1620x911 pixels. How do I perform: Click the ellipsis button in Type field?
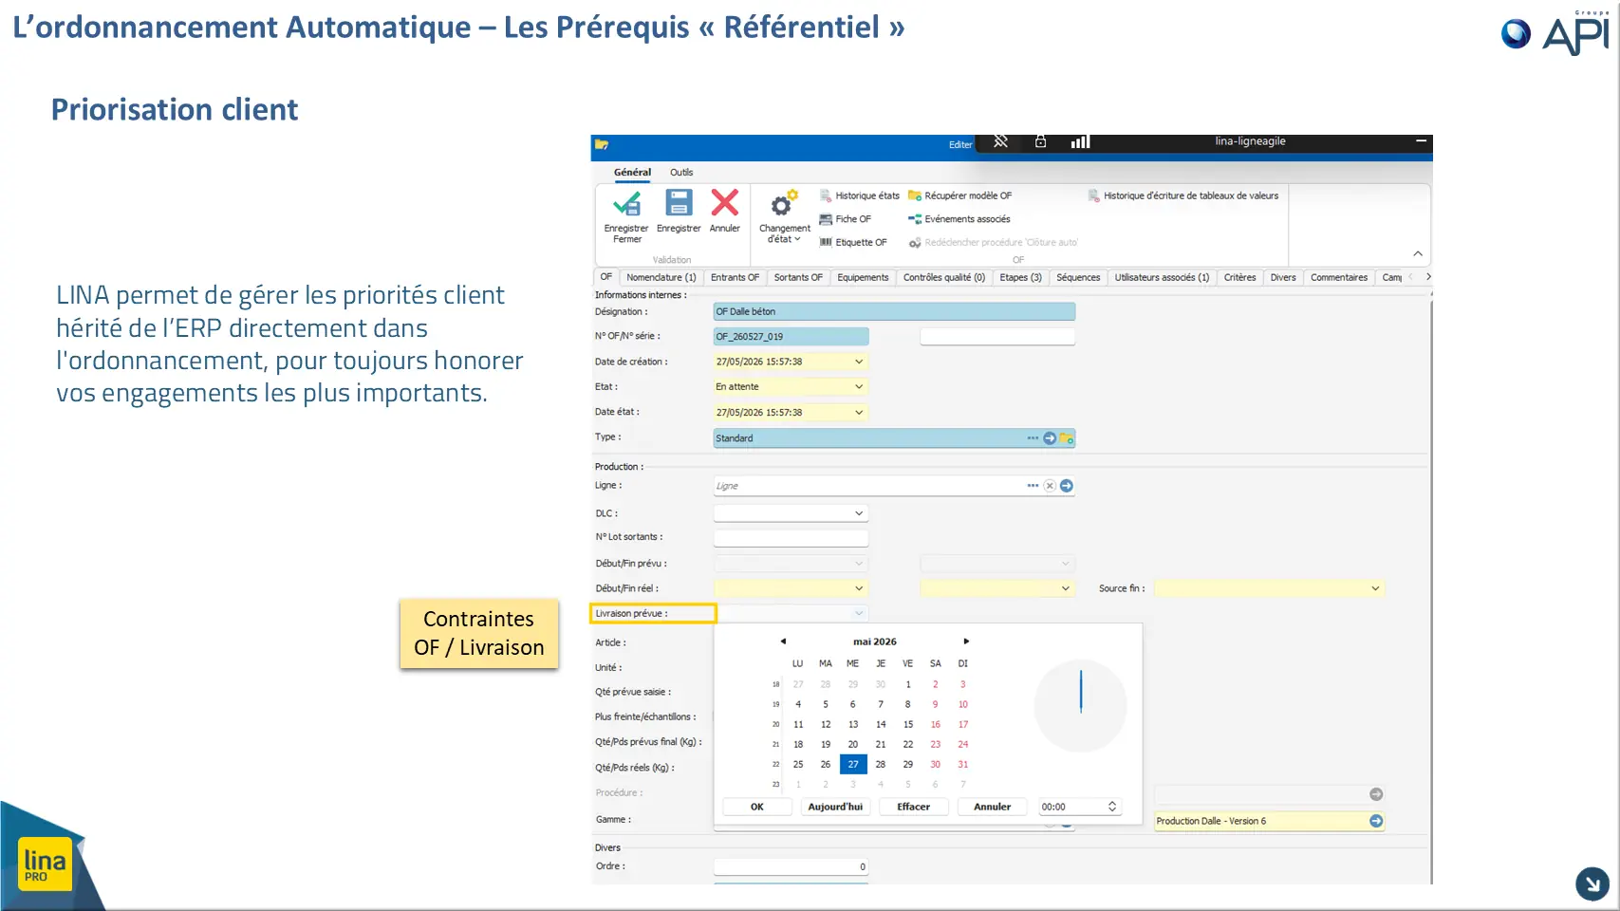coord(1033,438)
